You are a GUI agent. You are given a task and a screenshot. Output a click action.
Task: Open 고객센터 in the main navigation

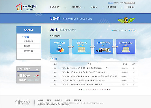pyautogui.click(x=131, y=7)
